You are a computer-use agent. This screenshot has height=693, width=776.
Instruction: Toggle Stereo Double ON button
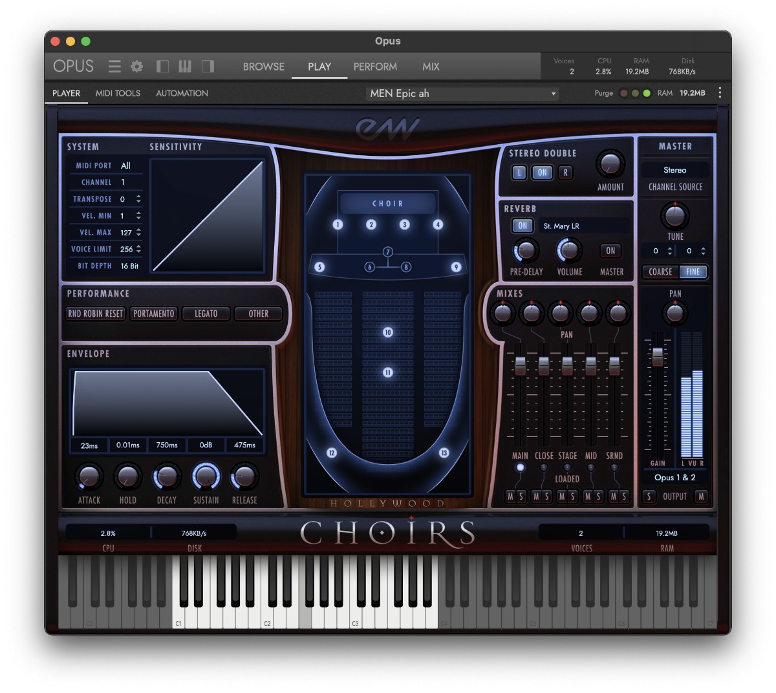(543, 173)
